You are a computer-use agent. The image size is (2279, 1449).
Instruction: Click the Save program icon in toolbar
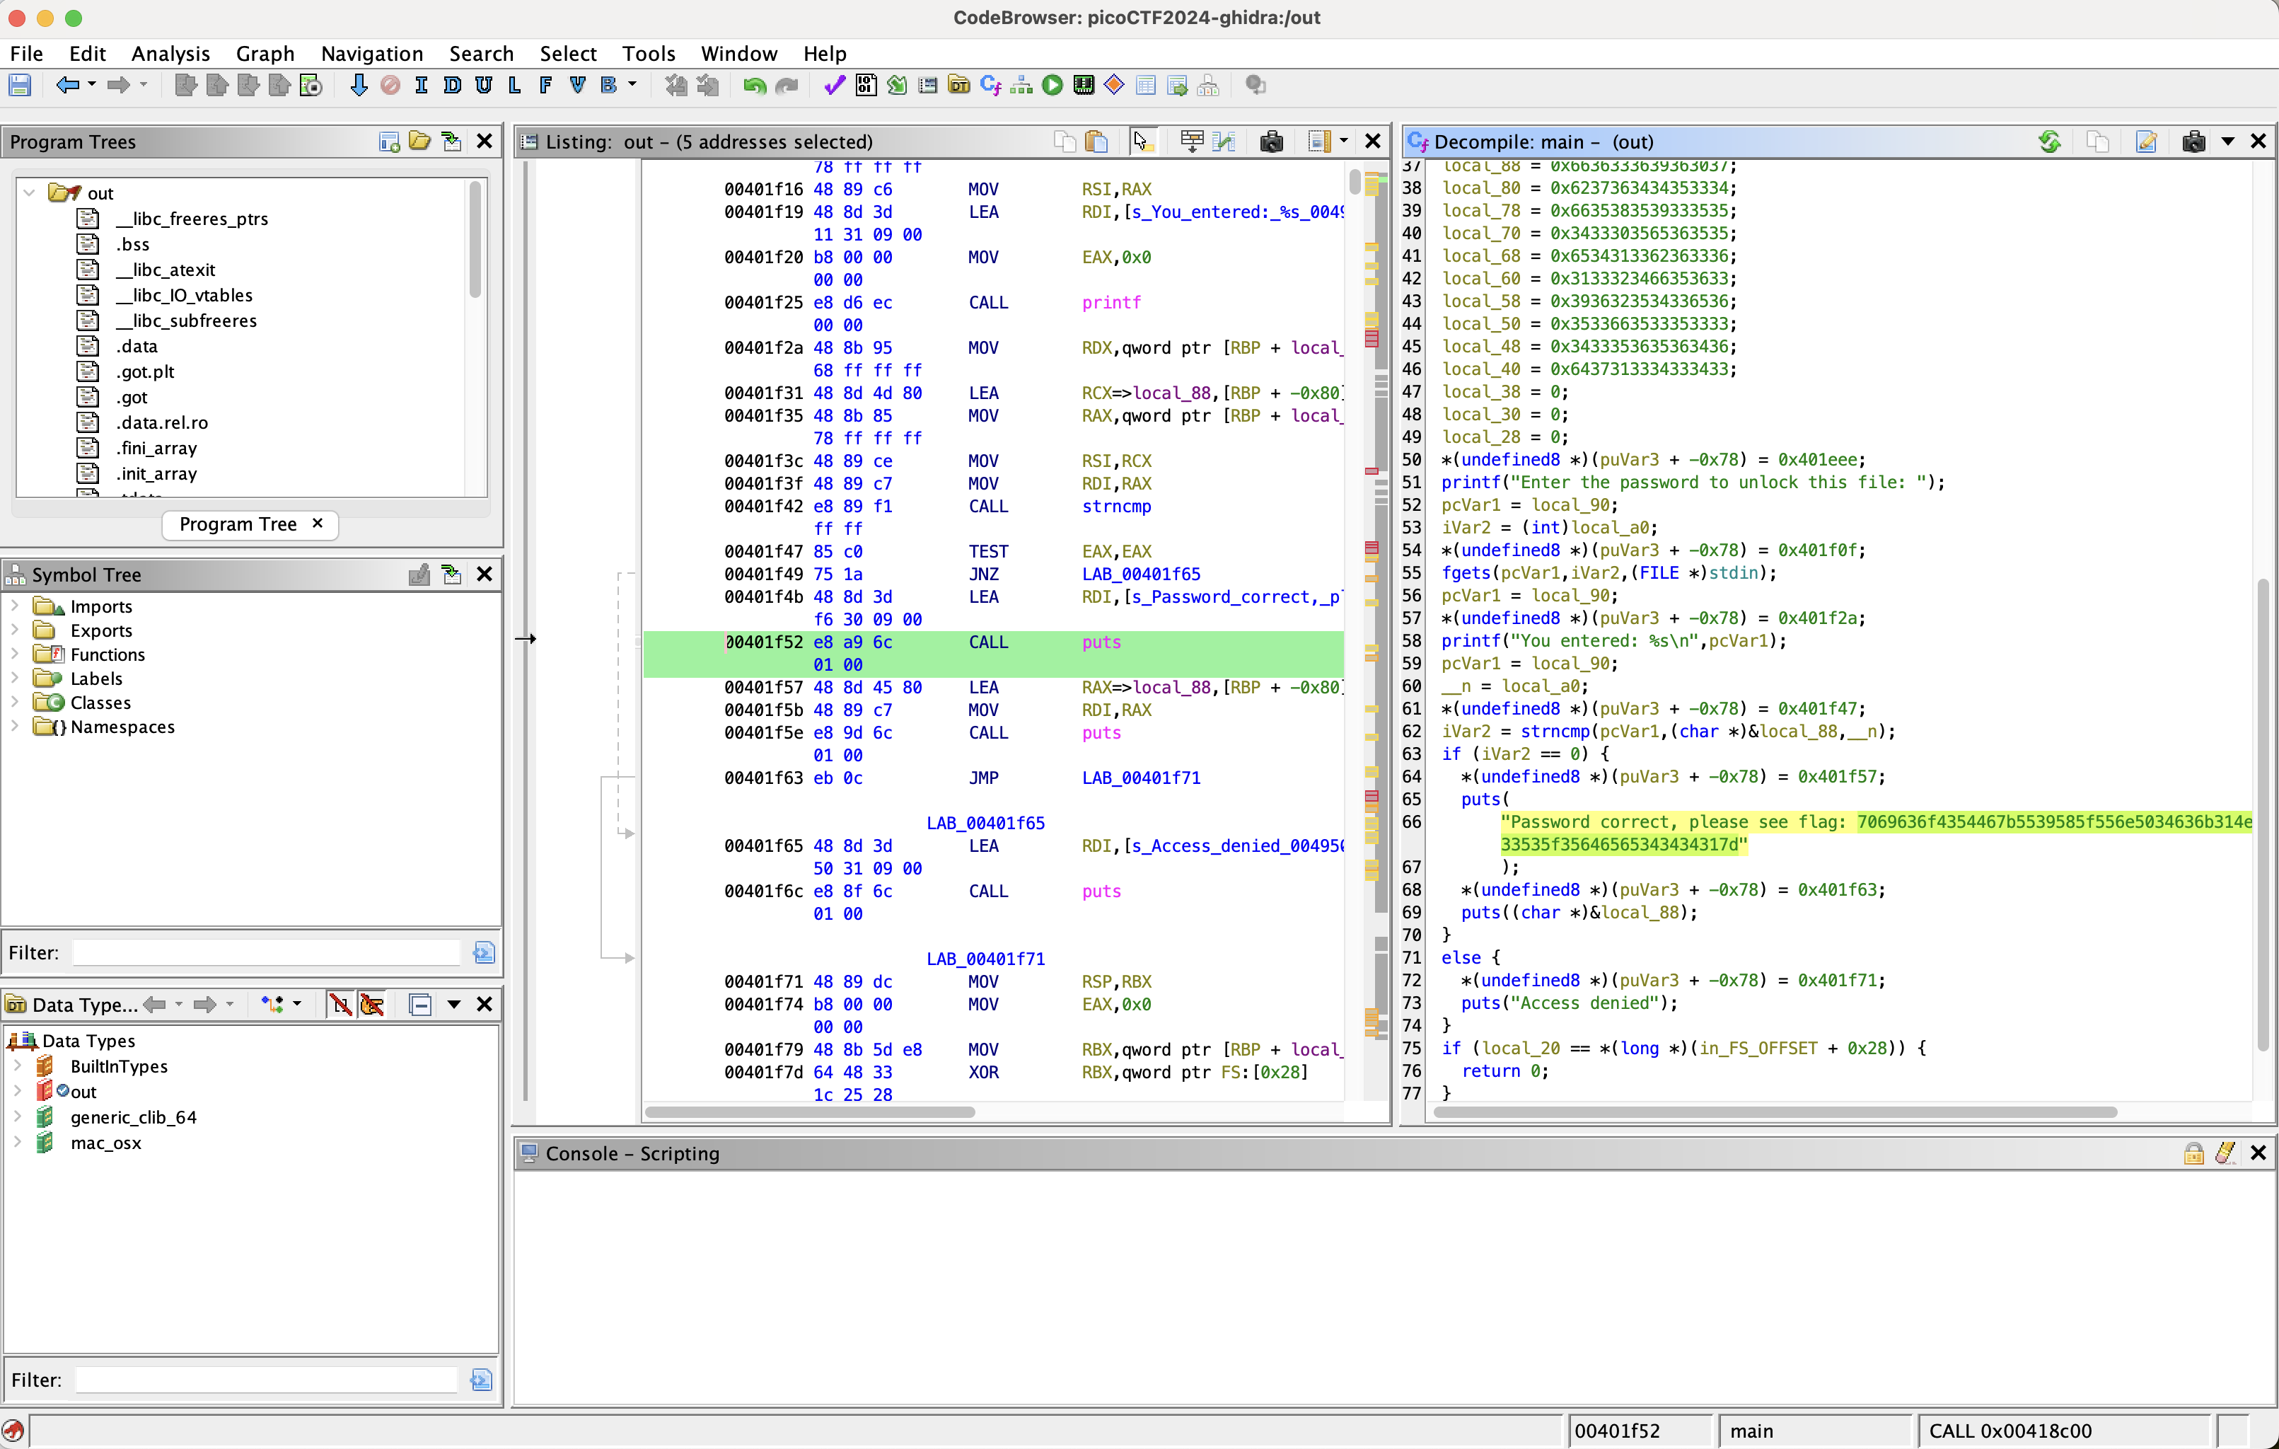[x=20, y=86]
